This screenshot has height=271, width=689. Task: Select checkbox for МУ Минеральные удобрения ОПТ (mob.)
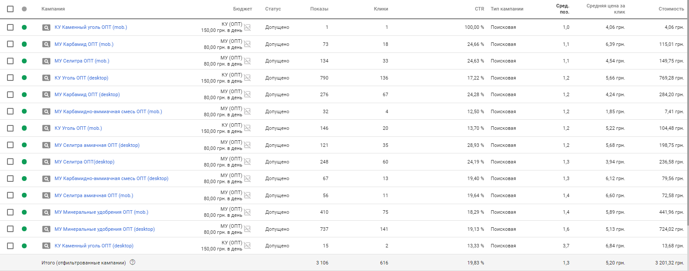[x=10, y=212]
